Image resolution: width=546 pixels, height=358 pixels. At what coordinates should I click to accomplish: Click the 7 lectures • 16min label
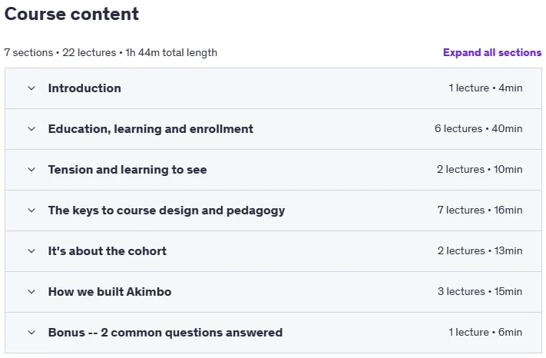pyautogui.click(x=480, y=210)
